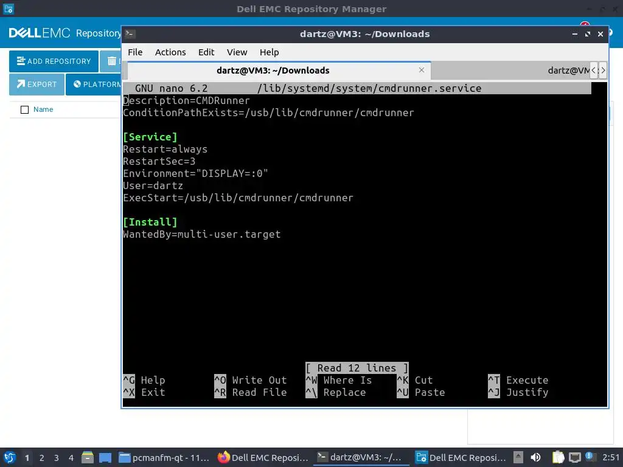Open the clipboard tray icon

(x=558, y=457)
